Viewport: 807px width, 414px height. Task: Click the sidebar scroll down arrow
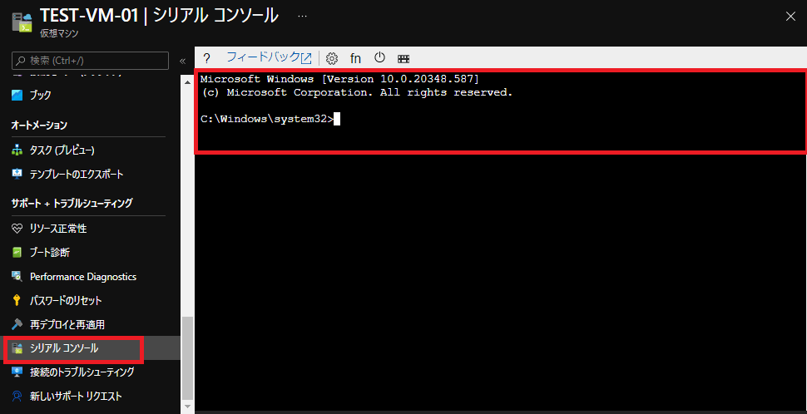coord(188,407)
